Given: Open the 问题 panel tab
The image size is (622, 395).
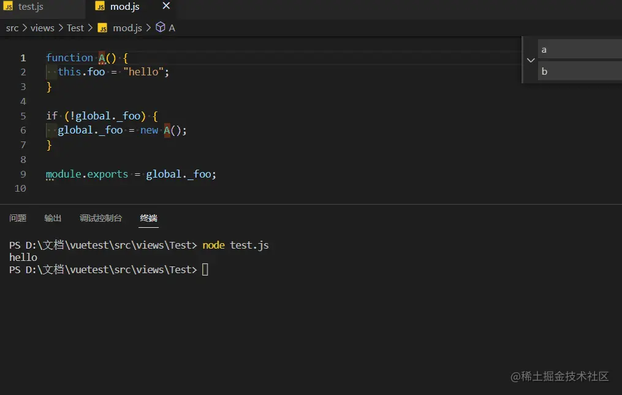Looking at the screenshot, I should coord(18,218).
